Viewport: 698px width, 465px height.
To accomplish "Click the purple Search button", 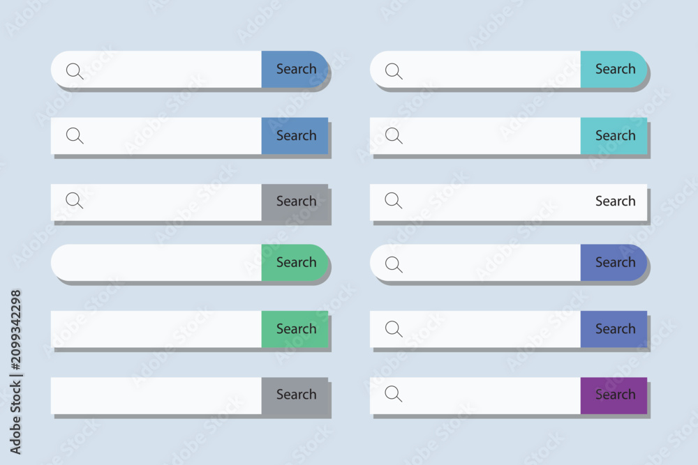I will (614, 396).
